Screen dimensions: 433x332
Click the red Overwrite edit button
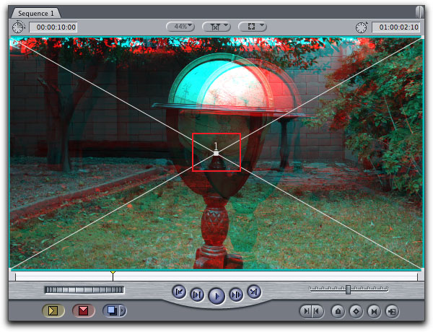[83, 311]
